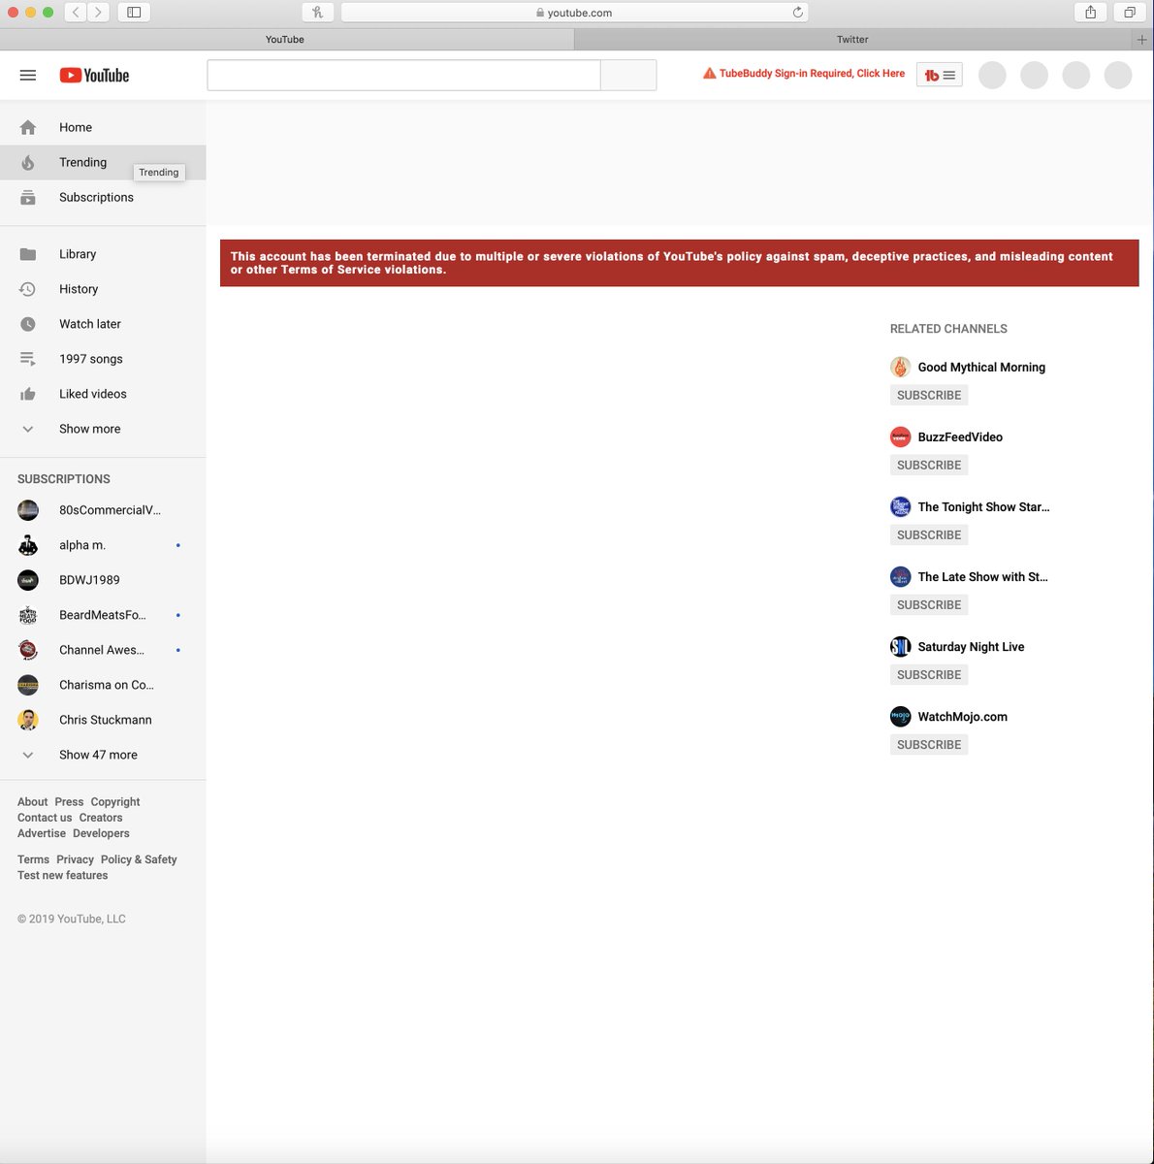
Task: Open 80sCommercialV... channel avatar
Action: [x=28, y=510]
